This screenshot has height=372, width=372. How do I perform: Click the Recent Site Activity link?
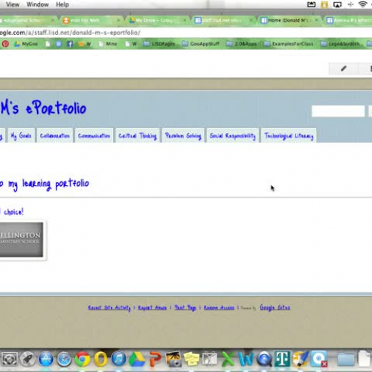coord(109,308)
